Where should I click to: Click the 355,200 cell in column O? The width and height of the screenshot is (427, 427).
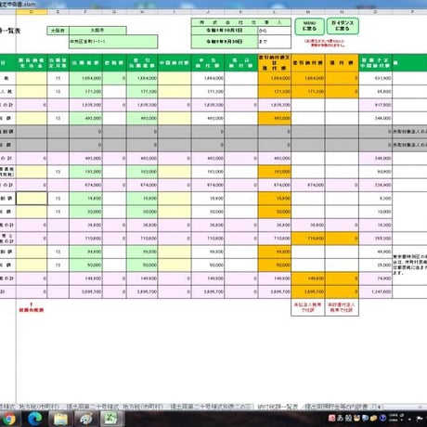coord(375,239)
